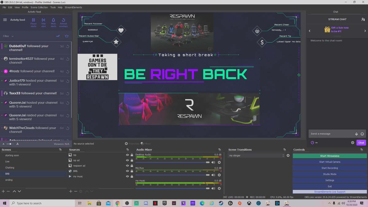
Task: Add a new source with plus icon
Action: pyautogui.click(x=71, y=191)
